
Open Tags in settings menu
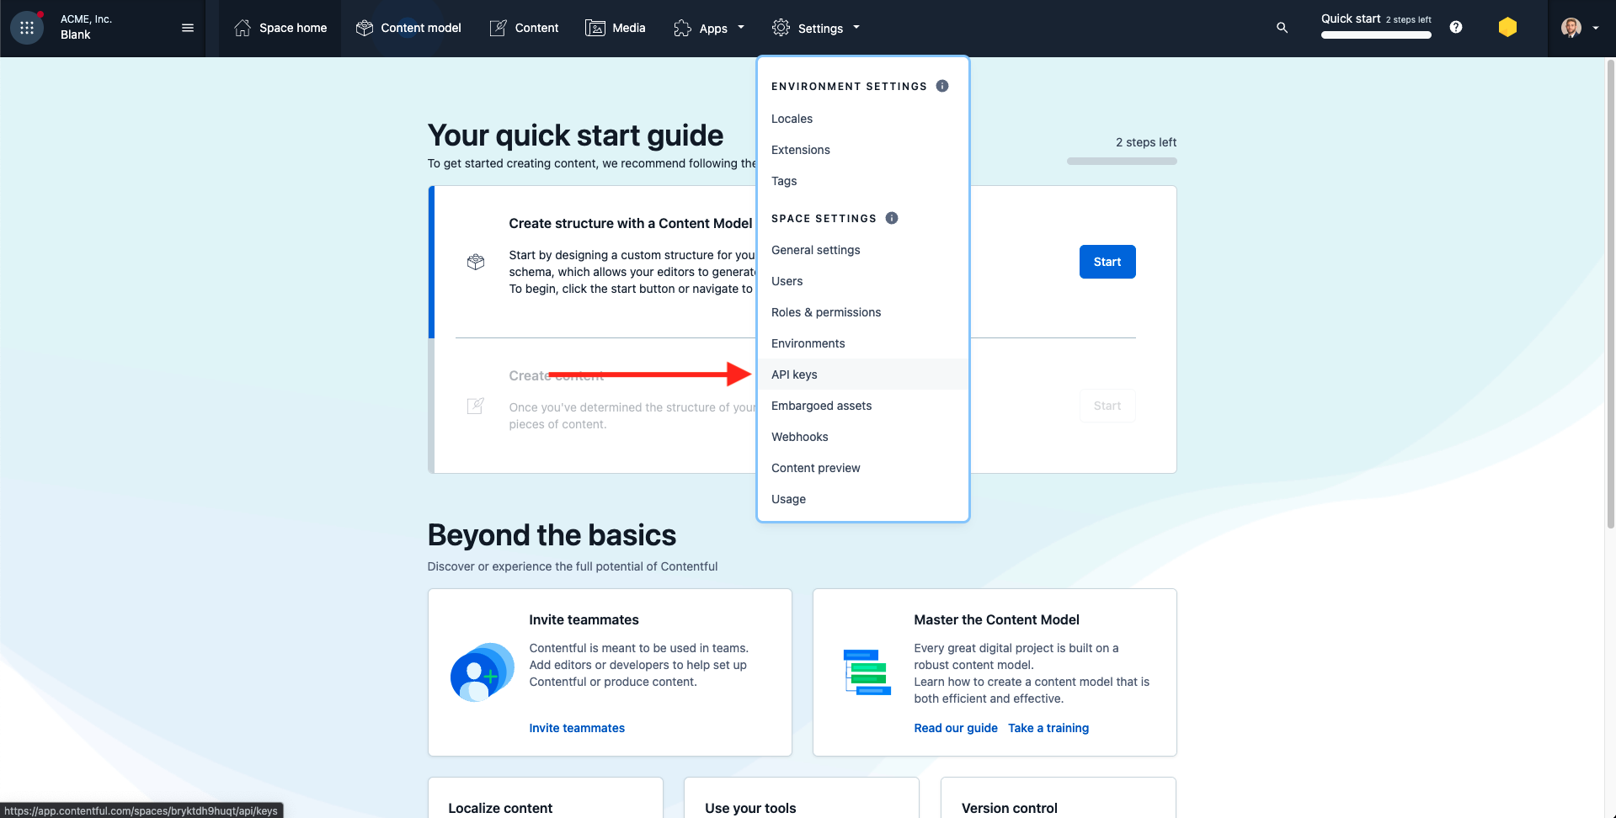point(863,181)
